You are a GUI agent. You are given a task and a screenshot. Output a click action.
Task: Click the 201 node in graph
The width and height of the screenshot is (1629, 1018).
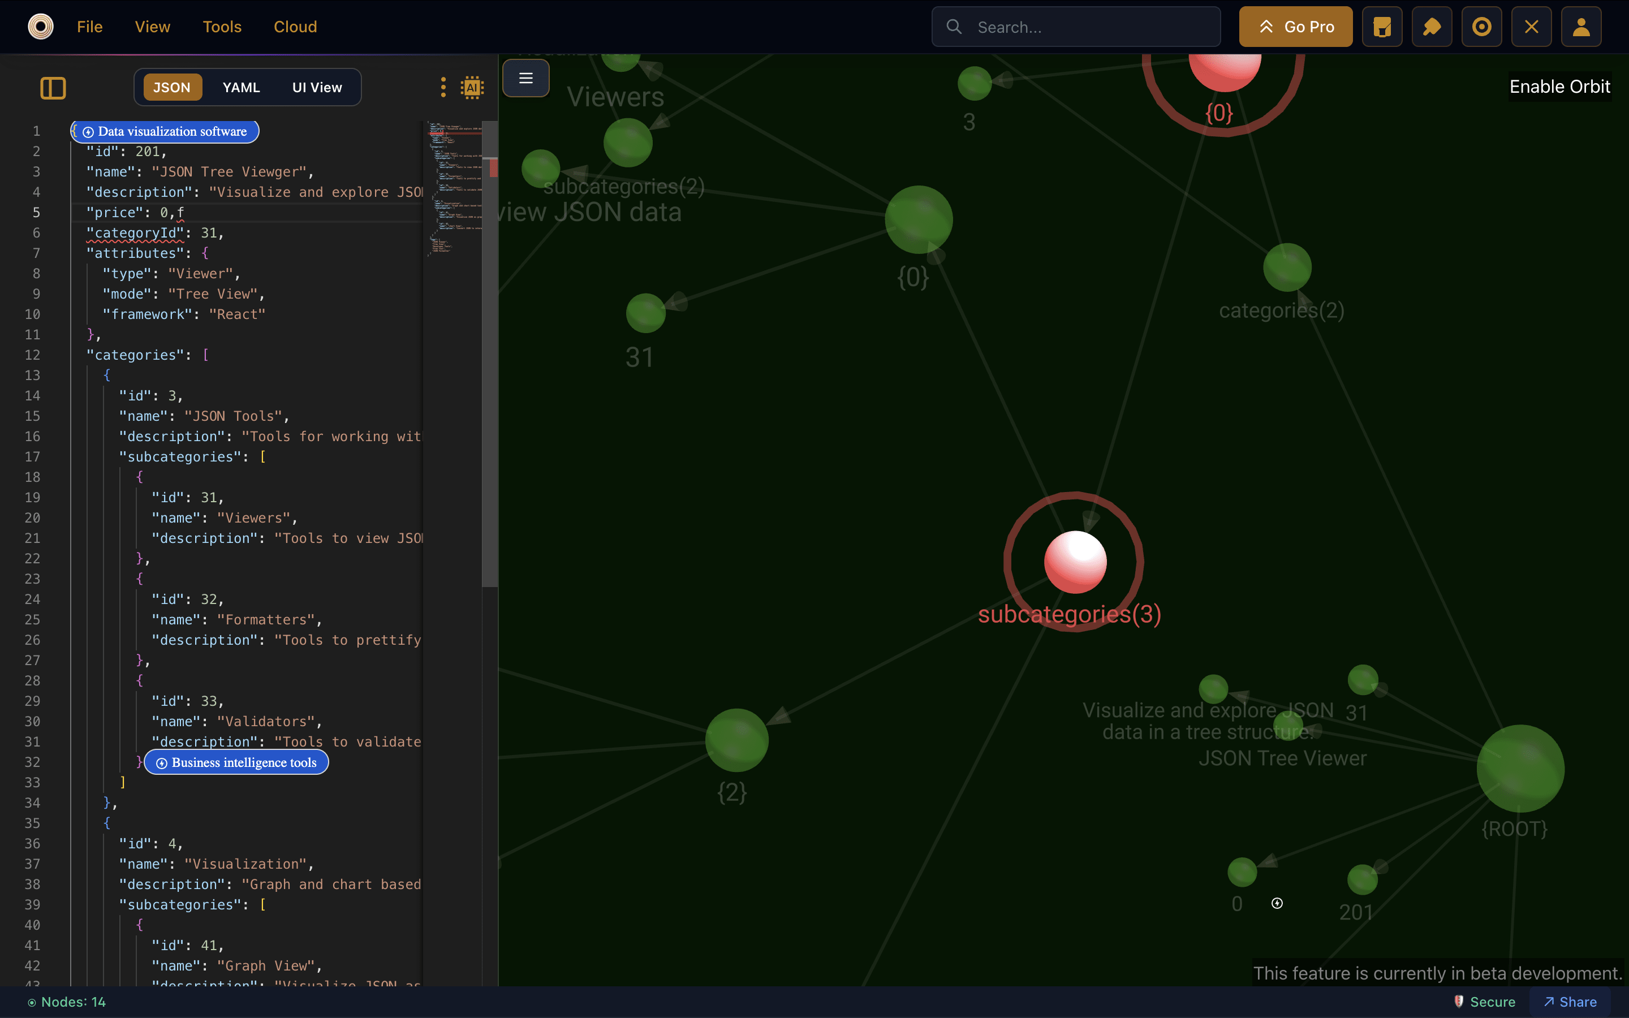tap(1363, 879)
